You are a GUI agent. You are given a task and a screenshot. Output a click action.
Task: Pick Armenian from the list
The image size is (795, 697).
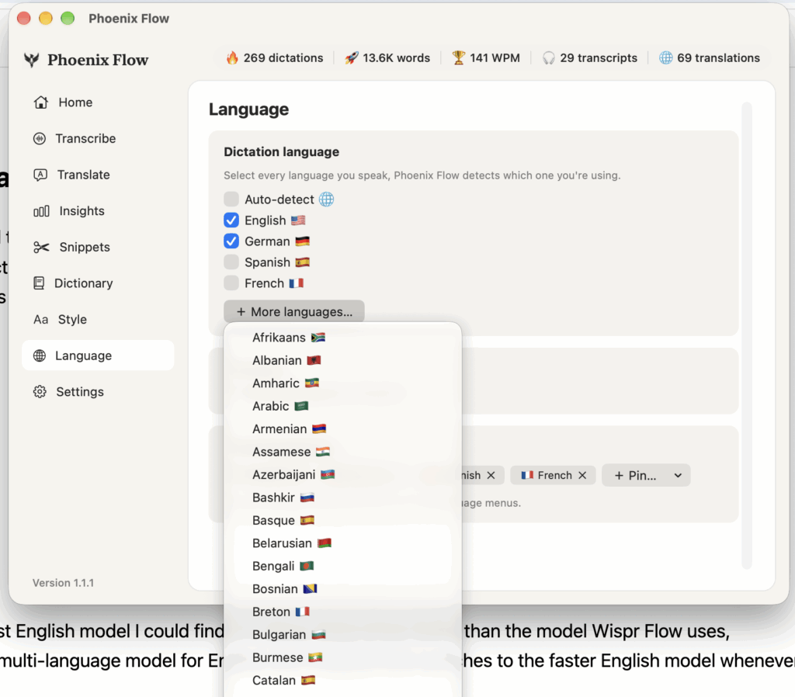pyautogui.click(x=342, y=429)
